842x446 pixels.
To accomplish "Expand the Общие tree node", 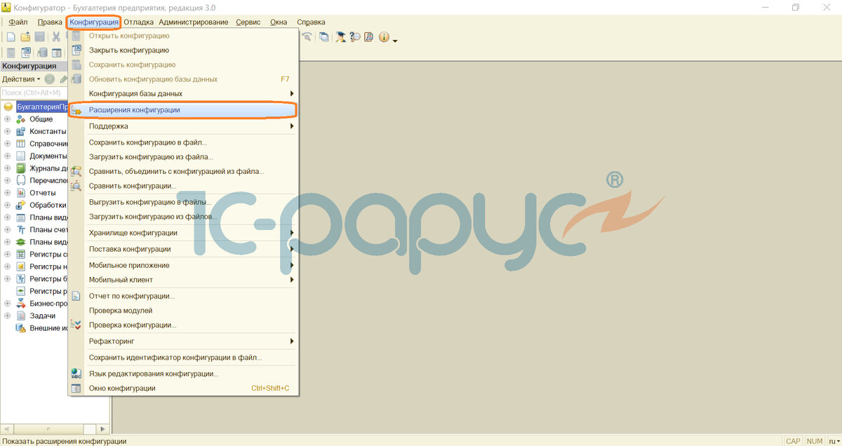I will (x=8, y=119).
